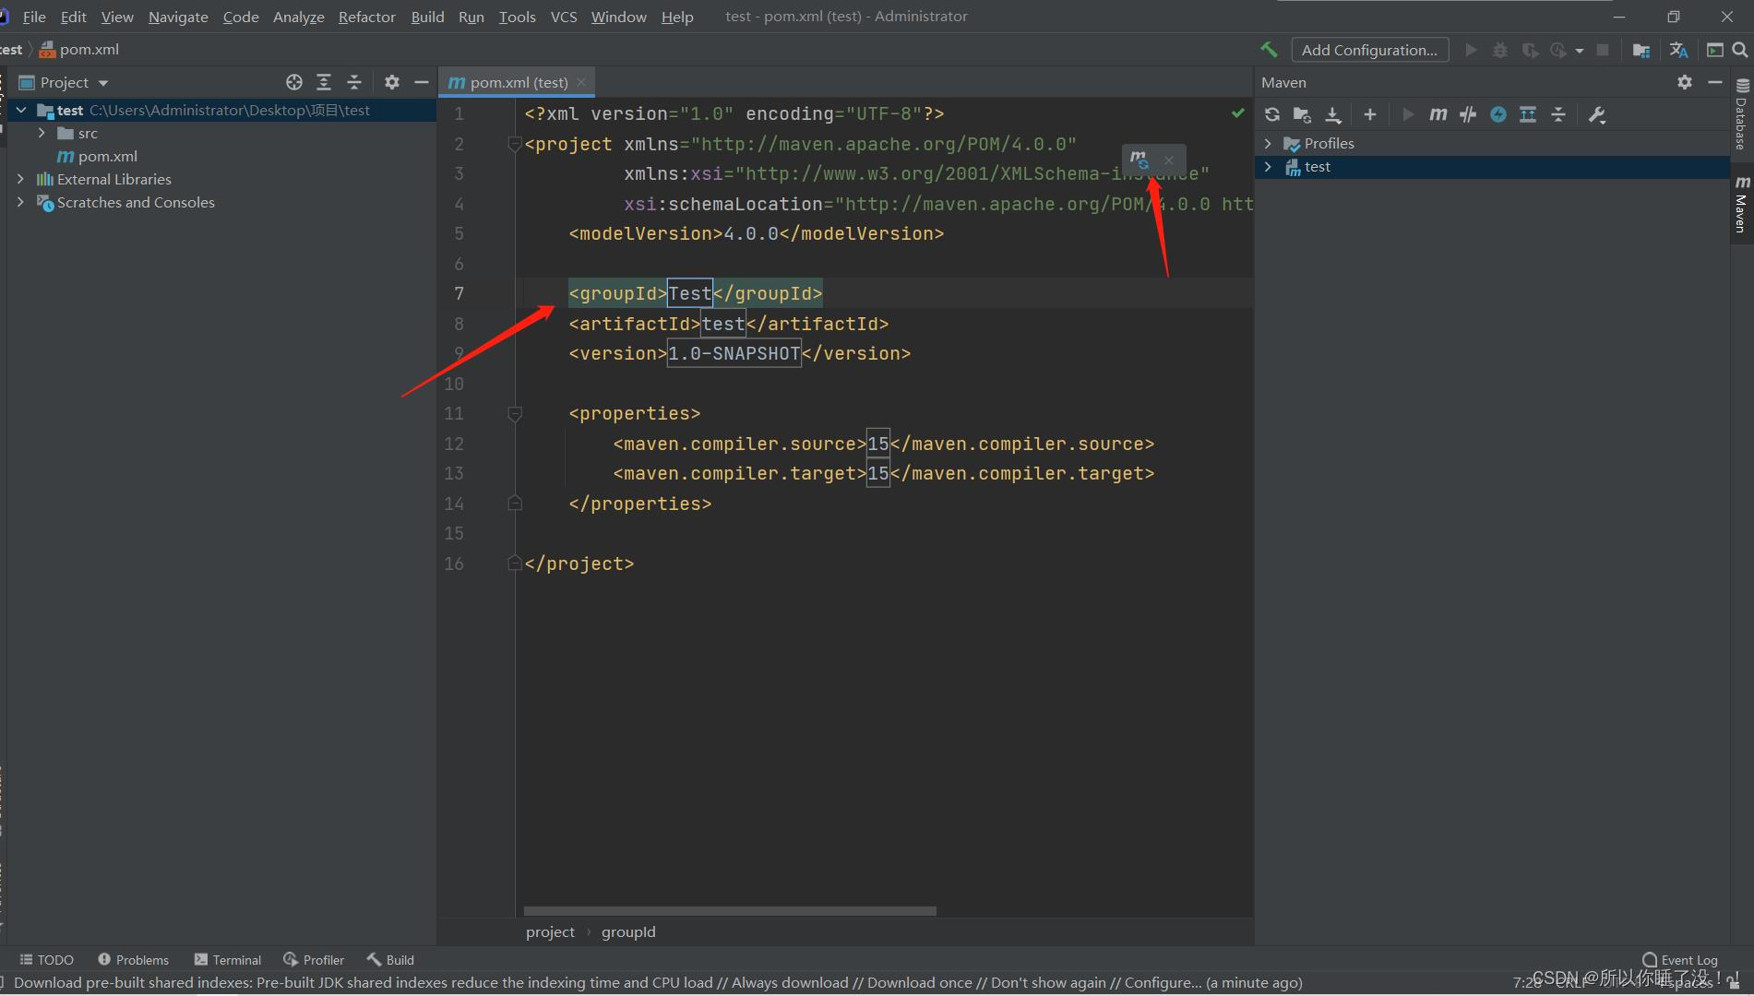This screenshot has height=996, width=1754.
Task: Add Maven Projects plus icon
Action: [1370, 114]
